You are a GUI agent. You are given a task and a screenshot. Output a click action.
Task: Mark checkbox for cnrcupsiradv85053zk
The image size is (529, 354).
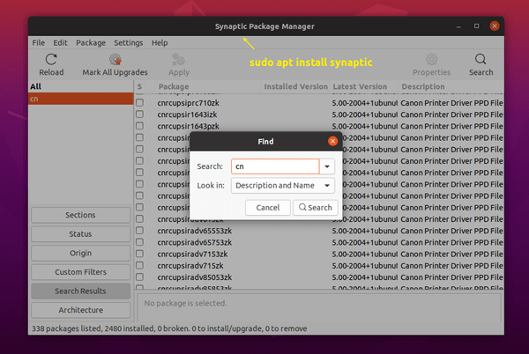(139, 277)
